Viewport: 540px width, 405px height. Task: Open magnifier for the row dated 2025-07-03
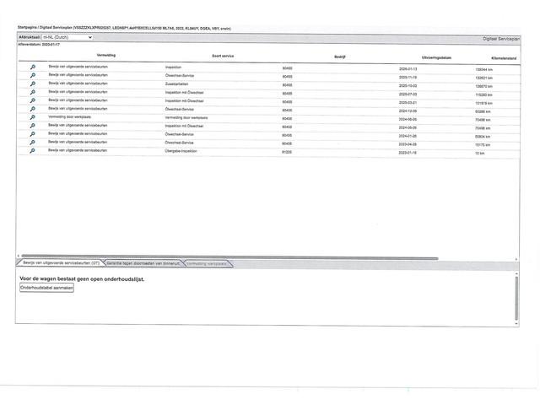coord(33,92)
